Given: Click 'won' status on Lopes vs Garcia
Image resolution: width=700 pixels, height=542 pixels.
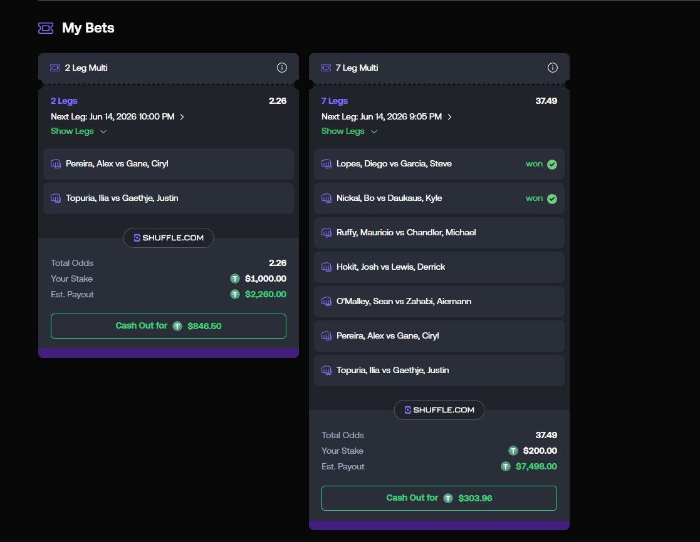Looking at the screenshot, I should point(534,163).
